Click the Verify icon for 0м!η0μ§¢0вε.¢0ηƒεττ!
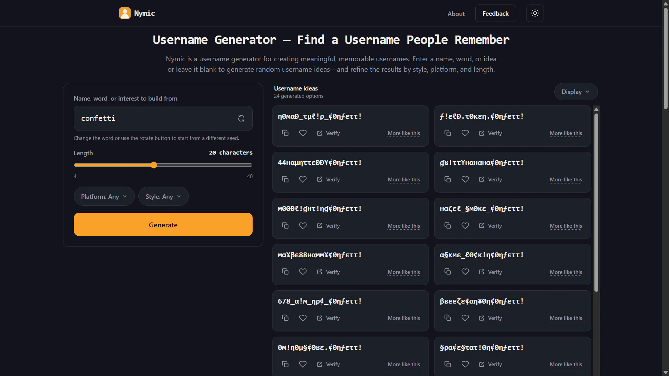This screenshot has width=669, height=376. tap(320, 365)
